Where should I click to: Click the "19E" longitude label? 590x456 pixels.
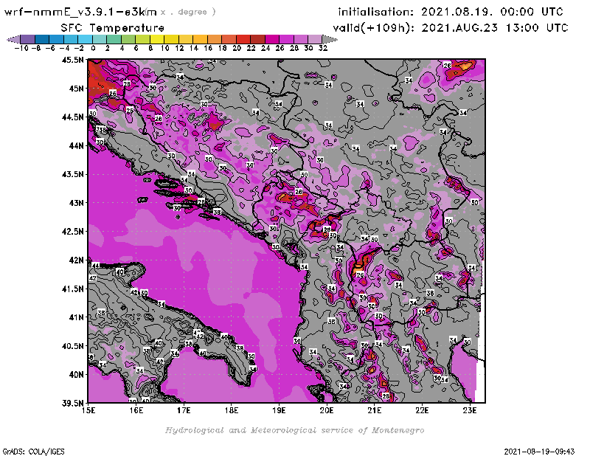coord(280,410)
